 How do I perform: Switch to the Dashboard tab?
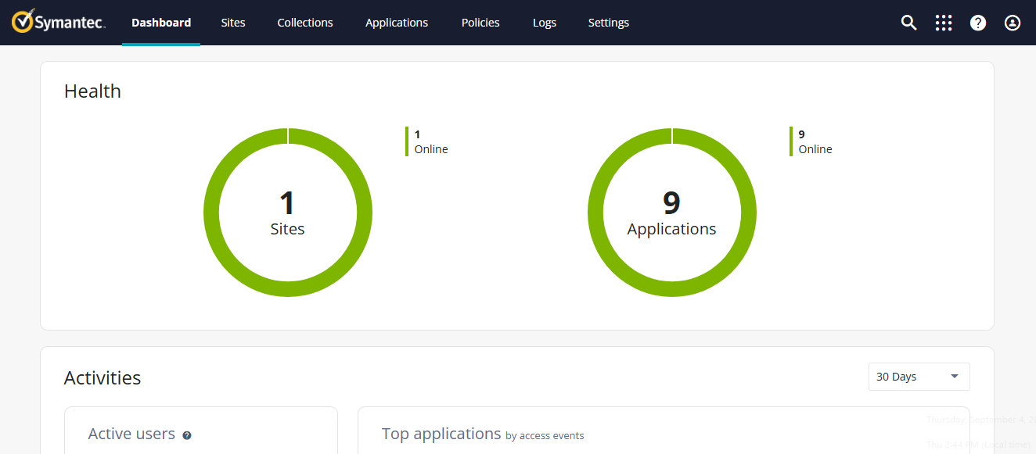161,23
